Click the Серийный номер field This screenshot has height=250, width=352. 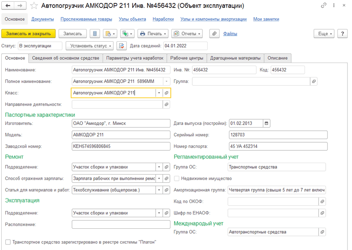278,135
